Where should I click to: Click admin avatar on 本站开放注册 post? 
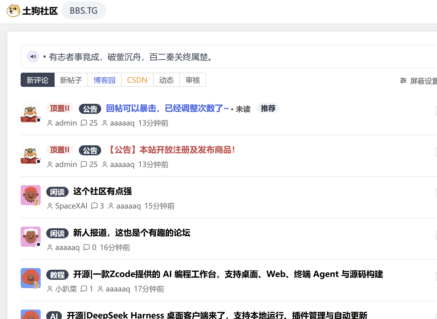[31, 154]
